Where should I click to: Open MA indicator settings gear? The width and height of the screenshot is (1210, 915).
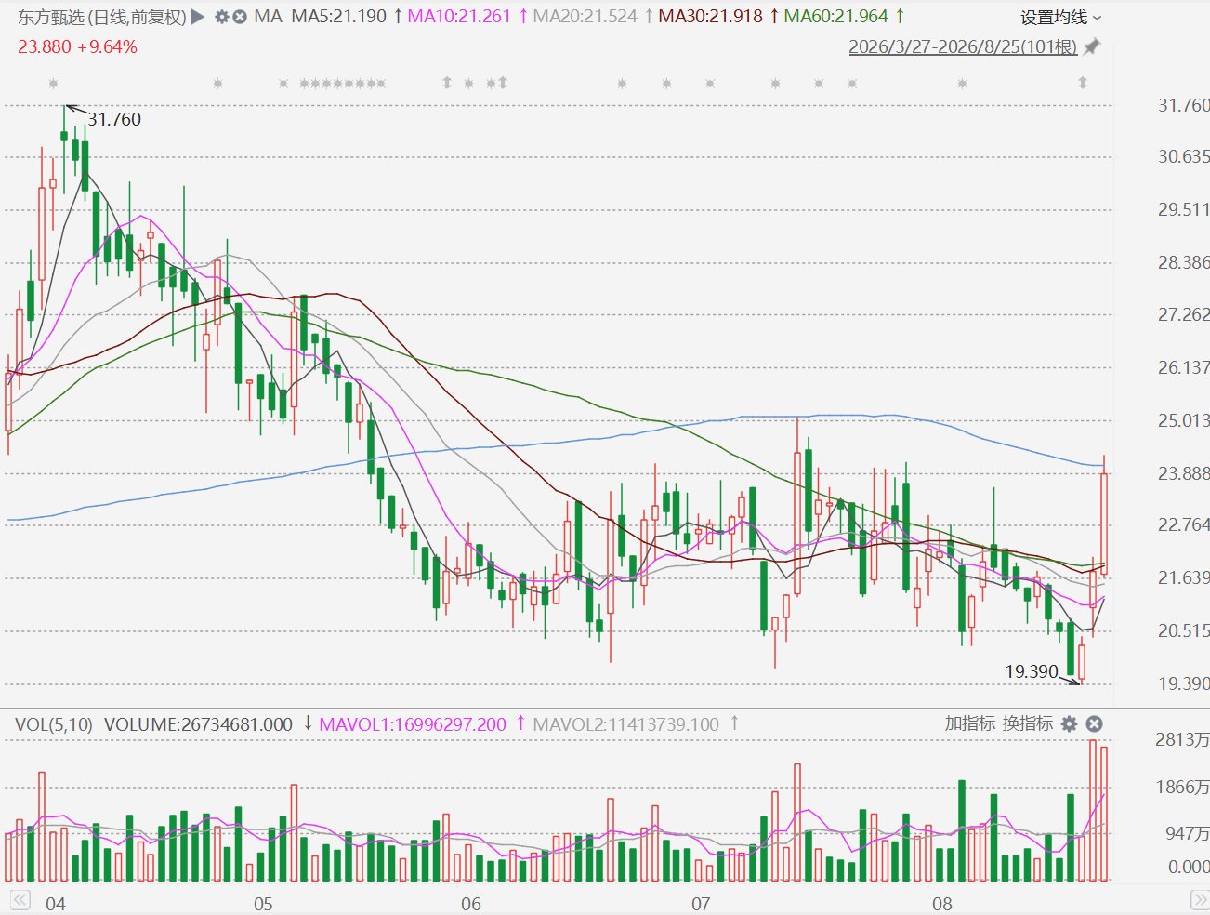click(222, 17)
